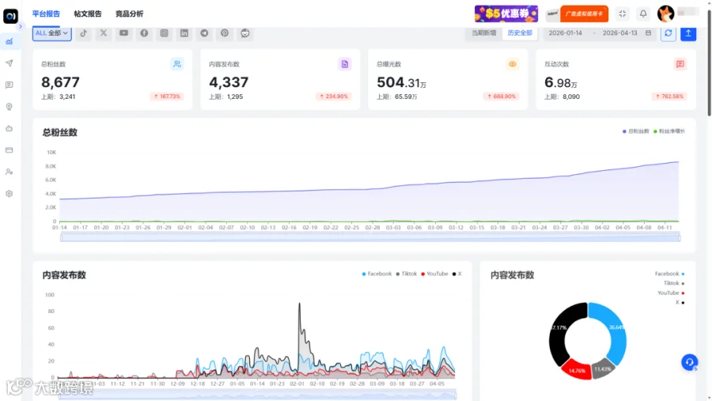
Task: Hide the Facebook series in line chart legend
Action: click(x=377, y=274)
